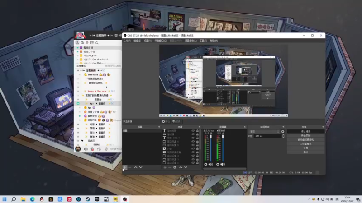The image size is (362, 203).
Task: Open search icon in the chat window toolbar
Action: tap(97, 42)
